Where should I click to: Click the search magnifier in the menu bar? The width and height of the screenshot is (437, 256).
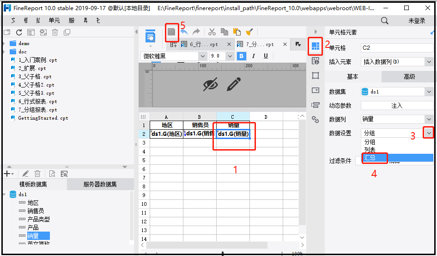385,21
